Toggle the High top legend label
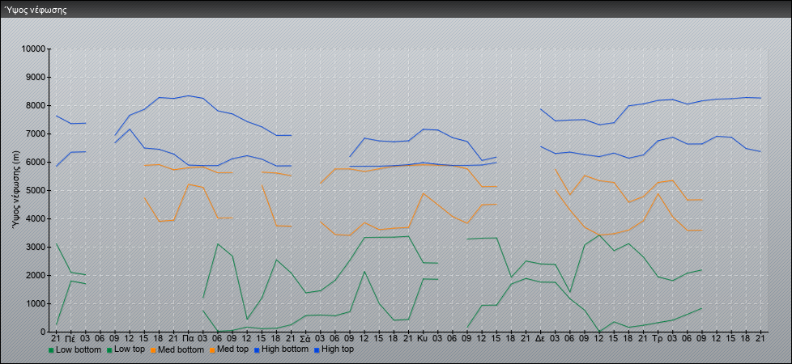The height and width of the screenshot is (364, 792). (336, 350)
